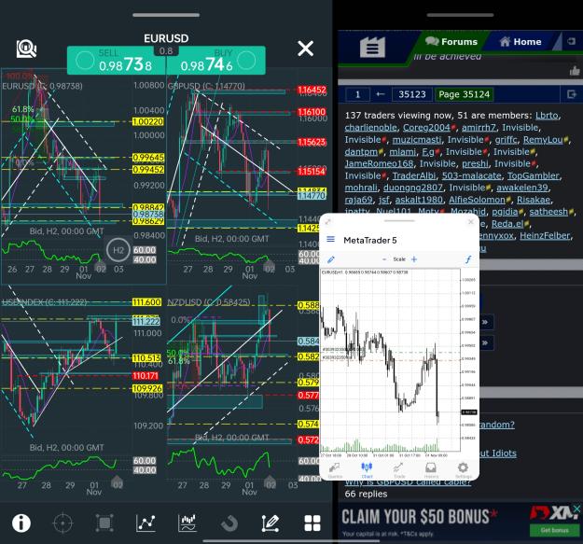Viewport: 583px width, 544px height.
Task: Expand the MetaTrader 5 floating window
Action: 328,222
